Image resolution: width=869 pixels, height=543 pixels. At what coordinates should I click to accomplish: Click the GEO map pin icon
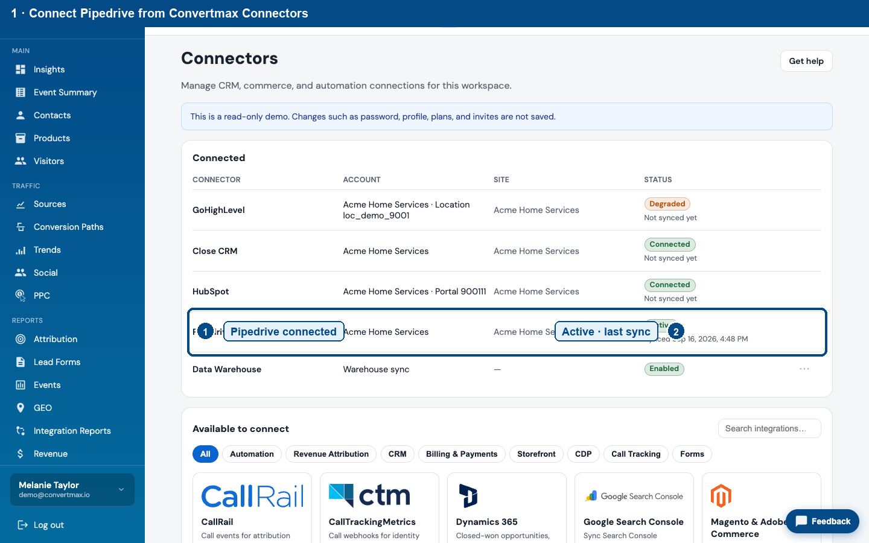21,408
